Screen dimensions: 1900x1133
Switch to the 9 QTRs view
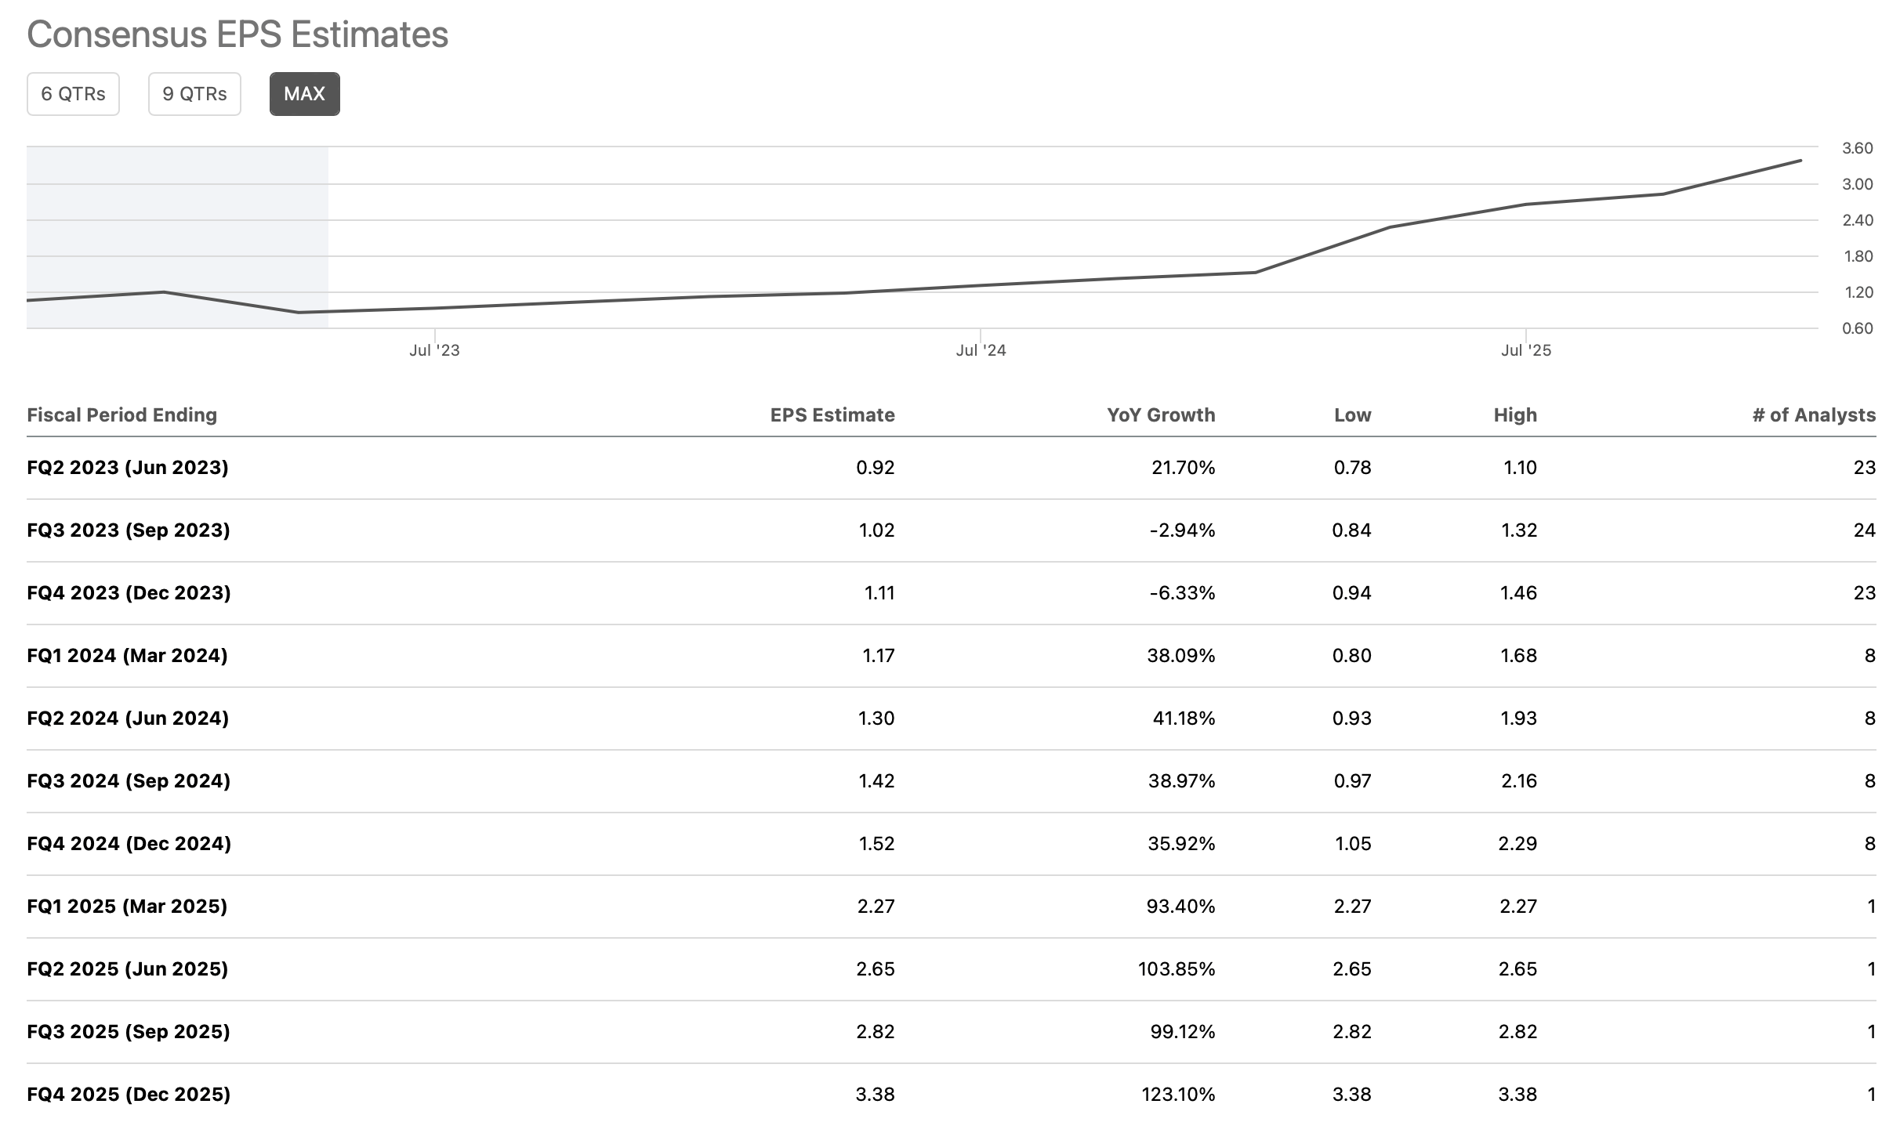194,94
